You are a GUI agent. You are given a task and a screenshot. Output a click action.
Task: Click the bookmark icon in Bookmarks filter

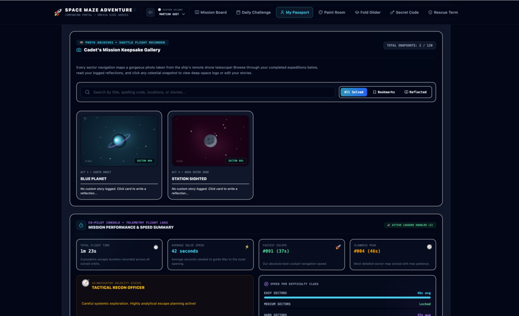pyautogui.click(x=374, y=92)
